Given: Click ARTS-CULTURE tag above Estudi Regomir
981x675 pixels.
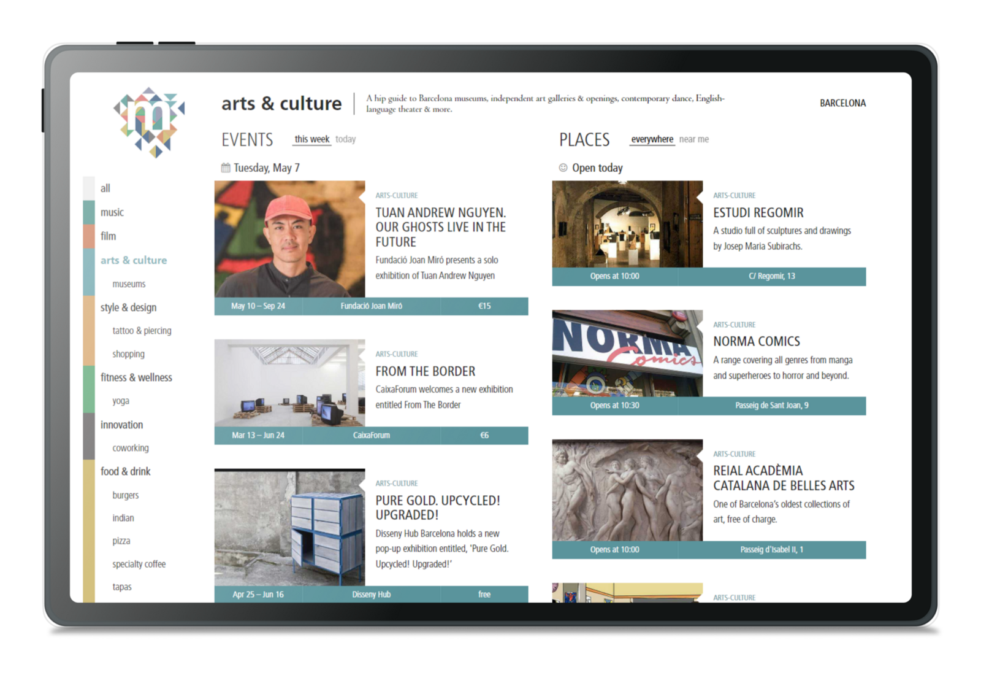Looking at the screenshot, I should [734, 196].
